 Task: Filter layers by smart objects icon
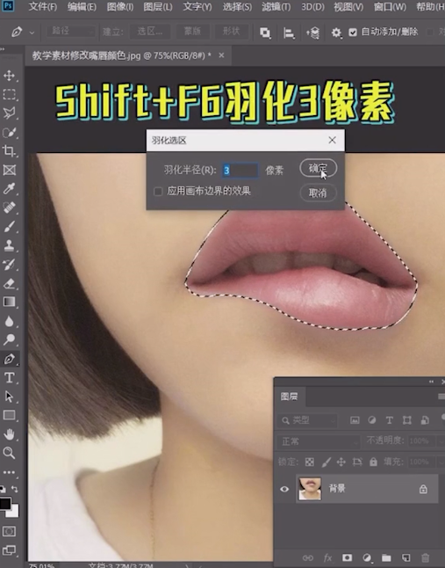tap(425, 420)
